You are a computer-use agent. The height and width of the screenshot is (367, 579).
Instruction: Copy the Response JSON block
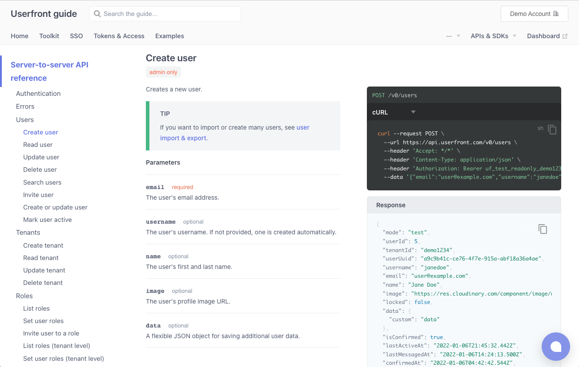(543, 229)
